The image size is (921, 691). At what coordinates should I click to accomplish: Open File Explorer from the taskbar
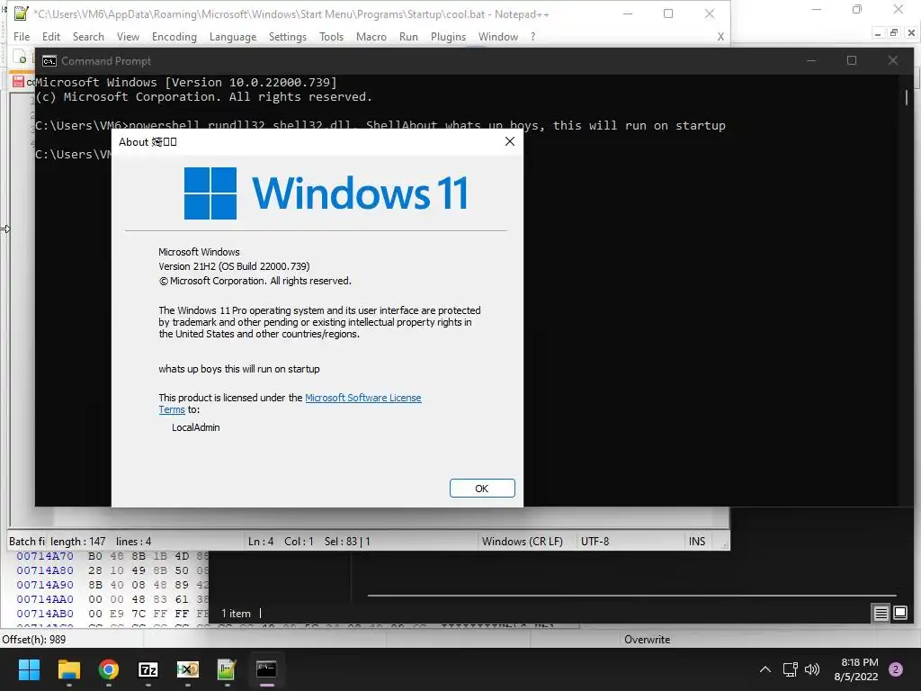click(x=68, y=669)
